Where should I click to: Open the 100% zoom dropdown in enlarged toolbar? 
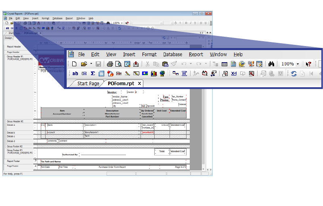pyautogui.click(x=298, y=64)
